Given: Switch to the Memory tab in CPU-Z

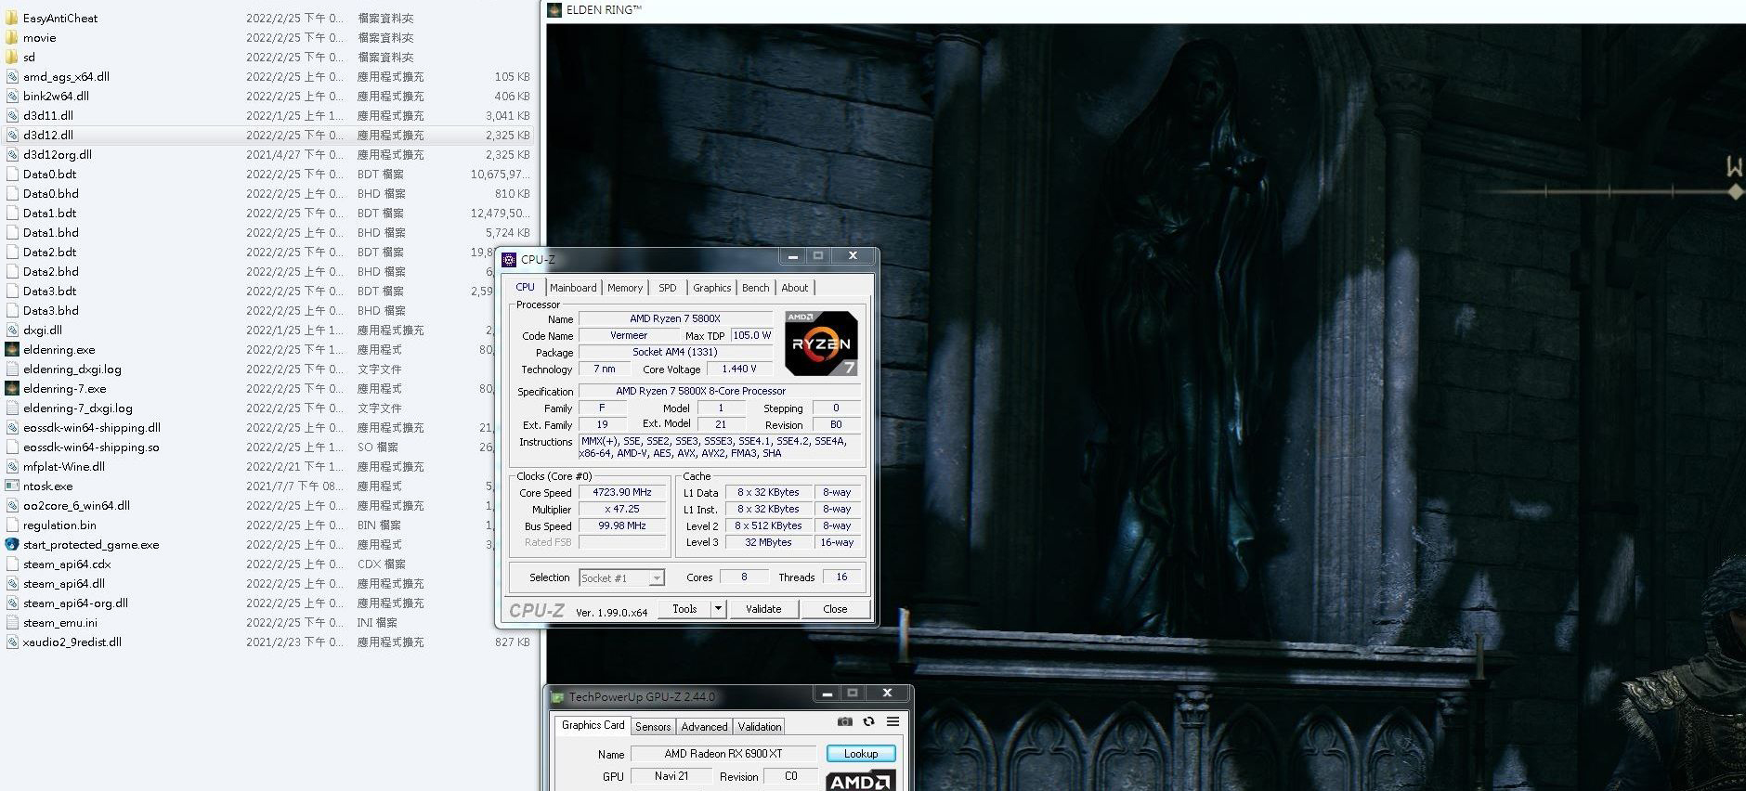Looking at the screenshot, I should pyautogui.click(x=625, y=288).
